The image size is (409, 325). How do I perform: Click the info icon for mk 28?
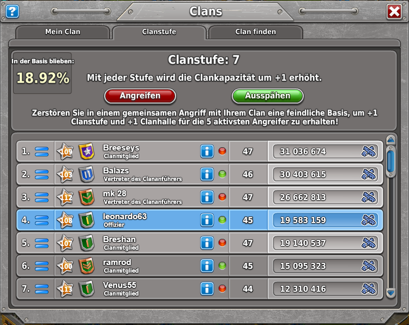coord(207,197)
